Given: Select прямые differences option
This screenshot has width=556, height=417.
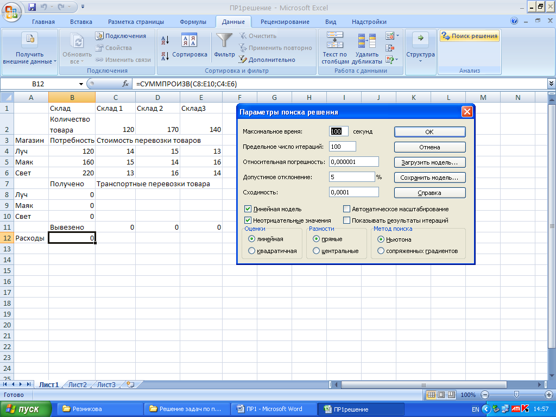Looking at the screenshot, I should (x=317, y=239).
